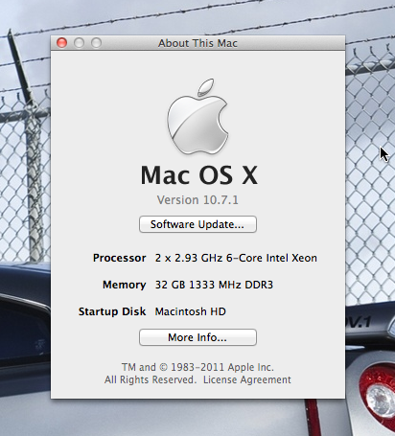Click the Memory label
Screen dimensions: 395x436
[124, 285]
